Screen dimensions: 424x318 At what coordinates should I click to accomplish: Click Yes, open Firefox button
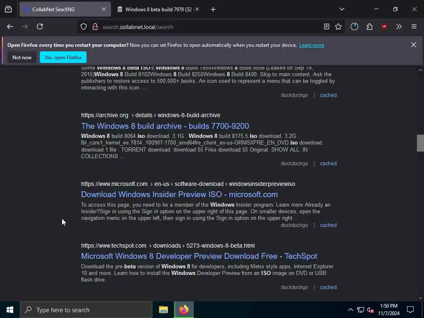click(63, 57)
